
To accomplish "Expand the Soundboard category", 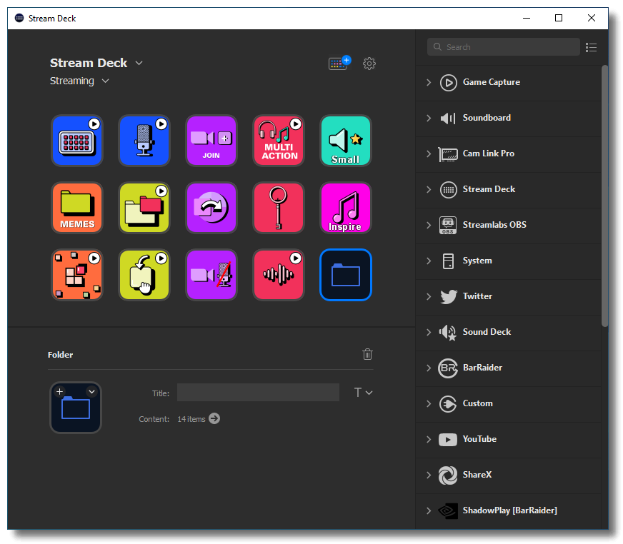I will point(429,119).
